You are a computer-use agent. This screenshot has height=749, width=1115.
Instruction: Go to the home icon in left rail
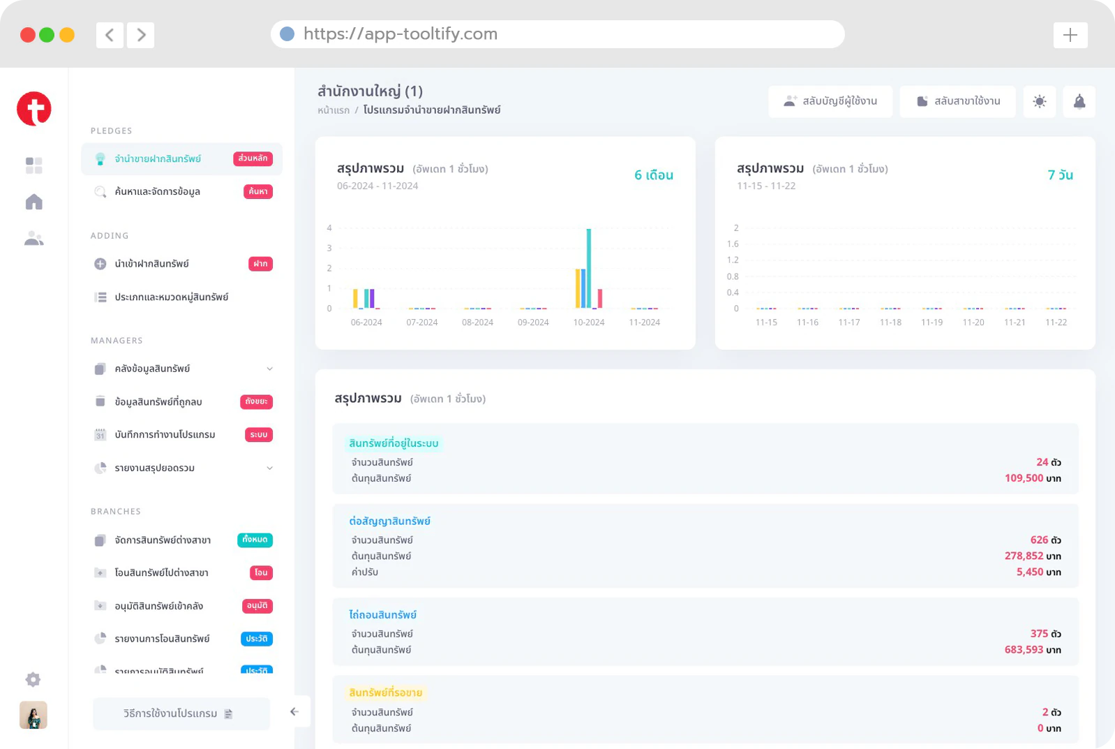click(33, 202)
